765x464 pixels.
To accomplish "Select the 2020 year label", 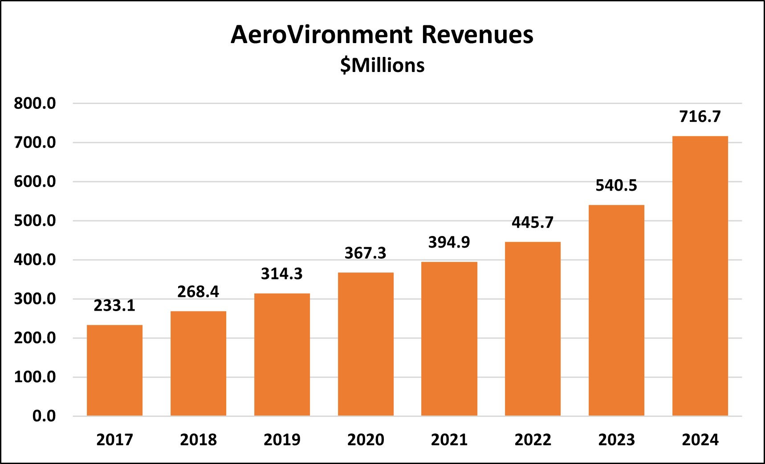I will click(366, 440).
